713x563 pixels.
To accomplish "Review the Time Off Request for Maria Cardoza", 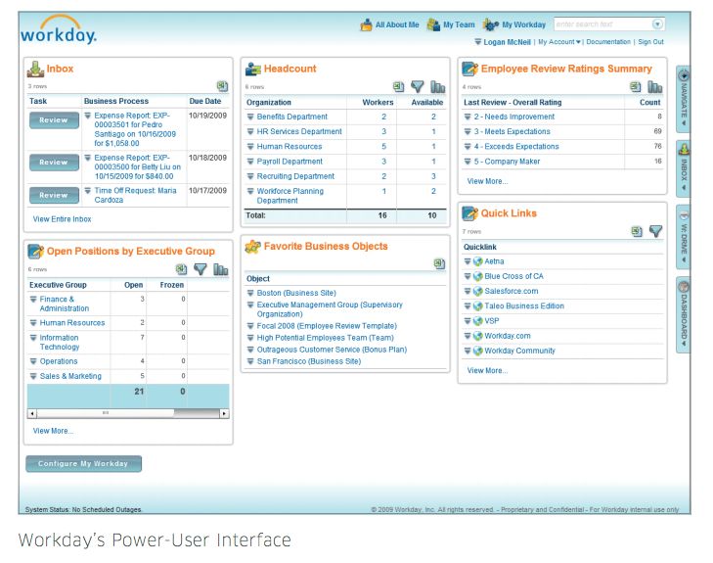I will 54,195.
